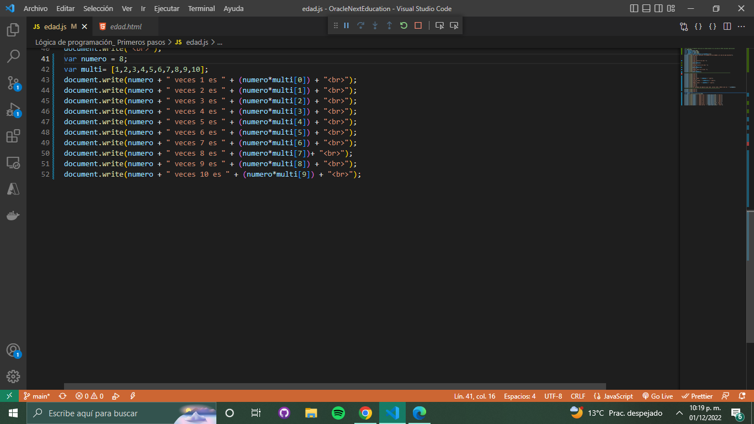Open the Selección menu
The width and height of the screenshot is (754, 424).
[x=98, y=8]
